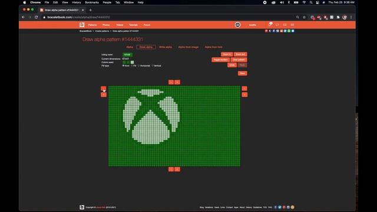Click the round user avatar in the header
This screenshot has height=212, width=377.
(x=237, y=25)
